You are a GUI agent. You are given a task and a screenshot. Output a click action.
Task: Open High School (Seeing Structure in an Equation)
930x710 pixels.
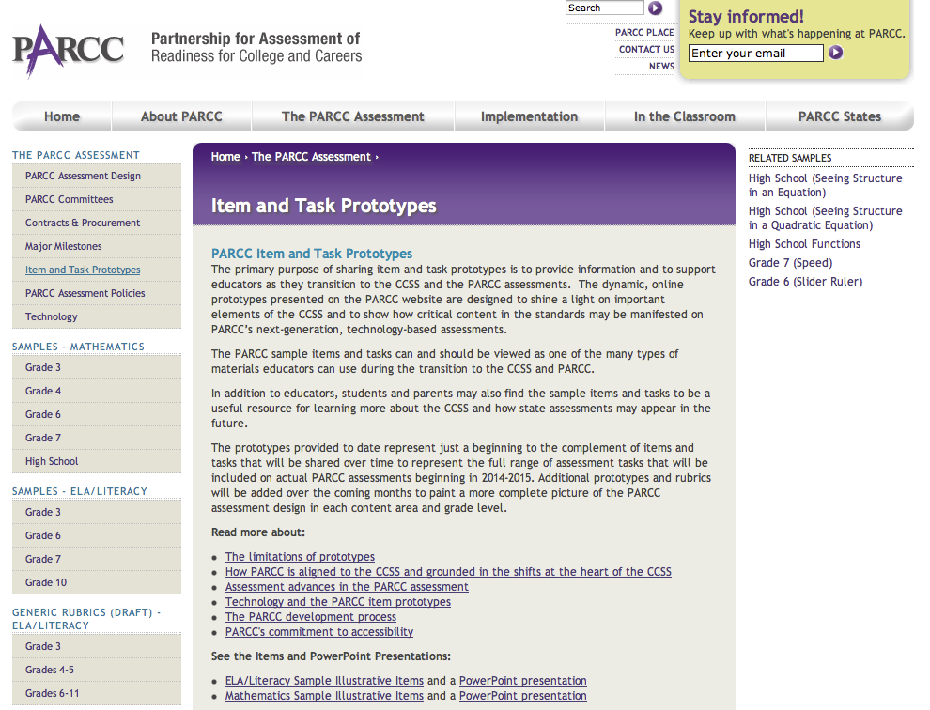tap(825, 185)
